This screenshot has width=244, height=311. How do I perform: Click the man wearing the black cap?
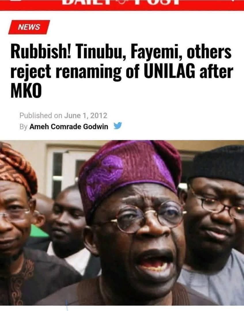pyautogui.click(x=215, y=224)
